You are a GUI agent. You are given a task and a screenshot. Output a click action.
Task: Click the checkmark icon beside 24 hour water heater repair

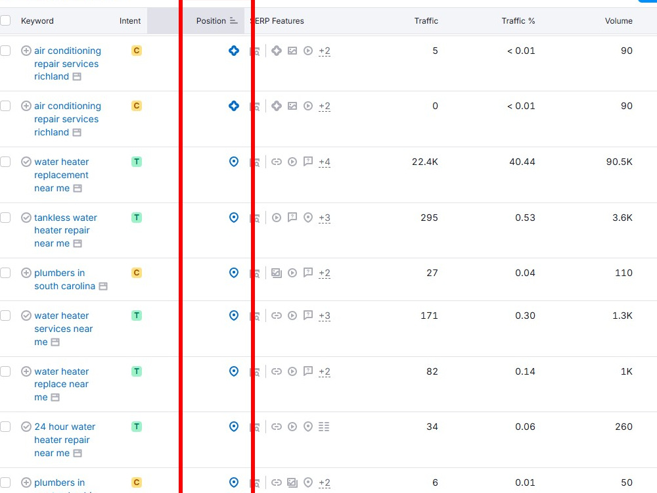coord(26,427)
